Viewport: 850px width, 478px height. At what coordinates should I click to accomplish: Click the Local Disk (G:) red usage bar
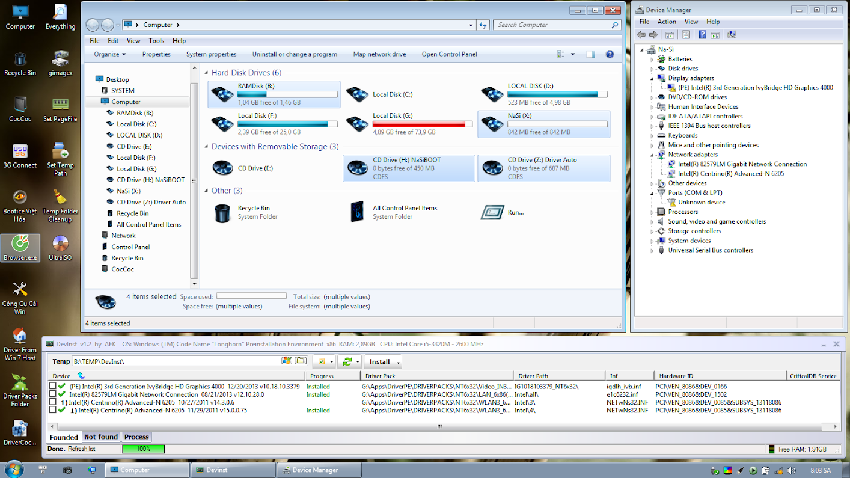coord(423,124)
